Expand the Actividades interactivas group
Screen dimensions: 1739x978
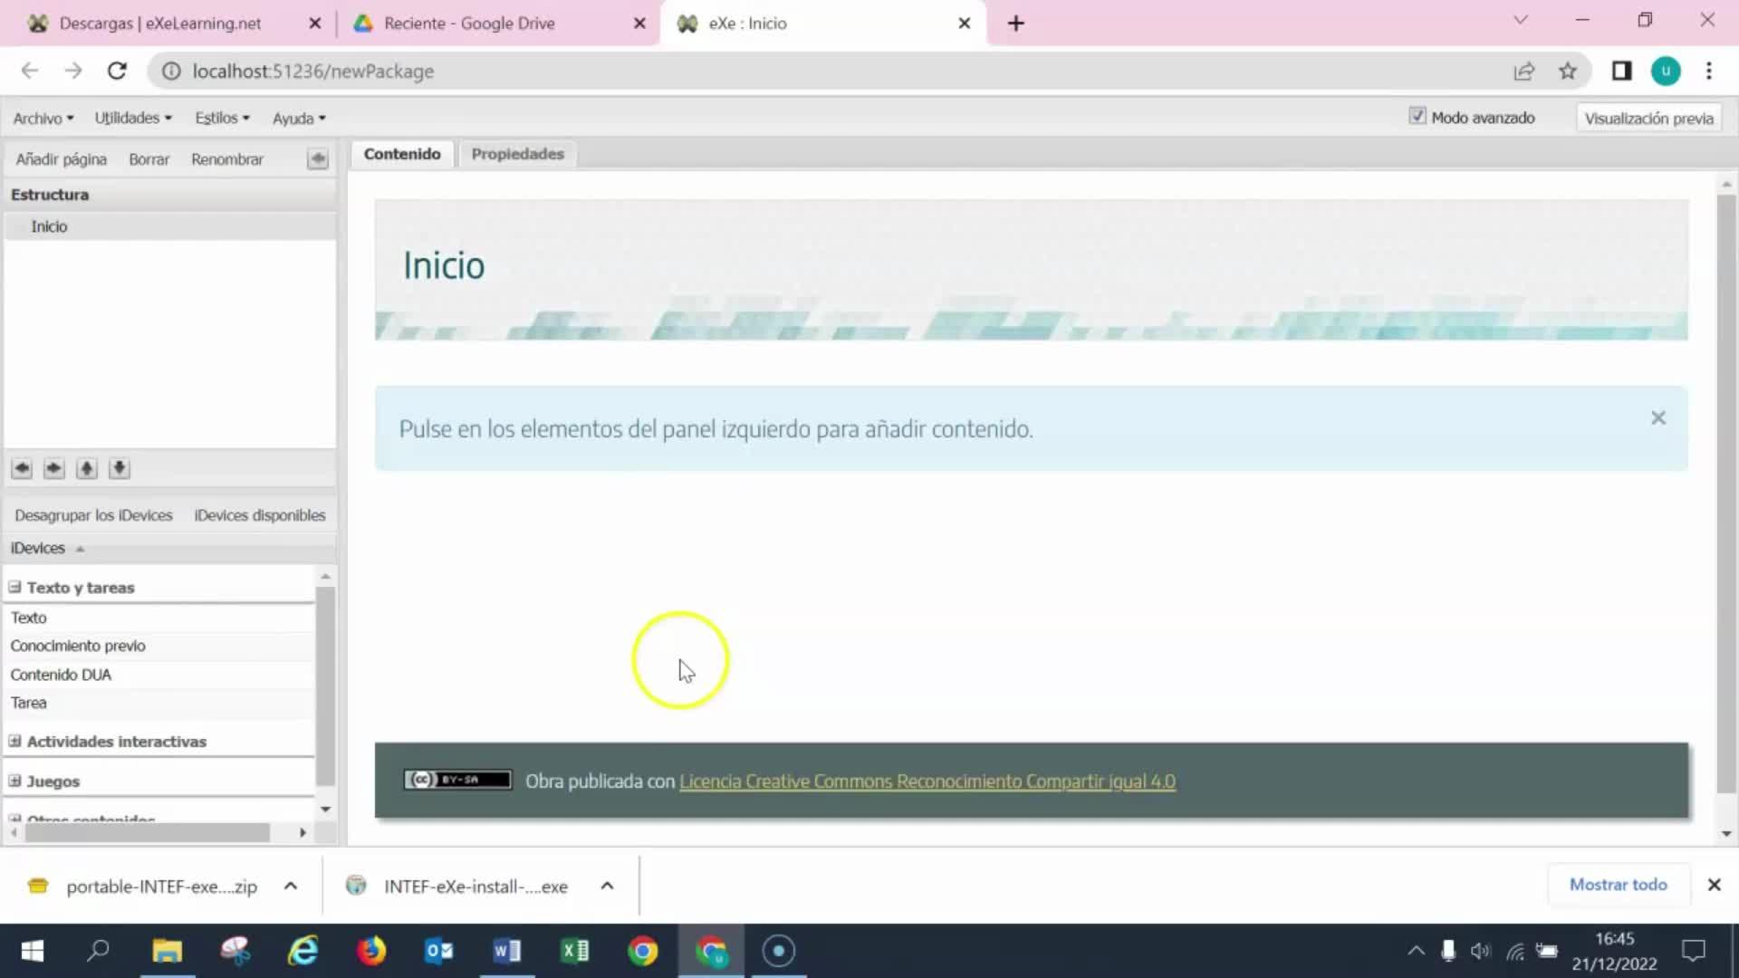[x=14, y=741]
